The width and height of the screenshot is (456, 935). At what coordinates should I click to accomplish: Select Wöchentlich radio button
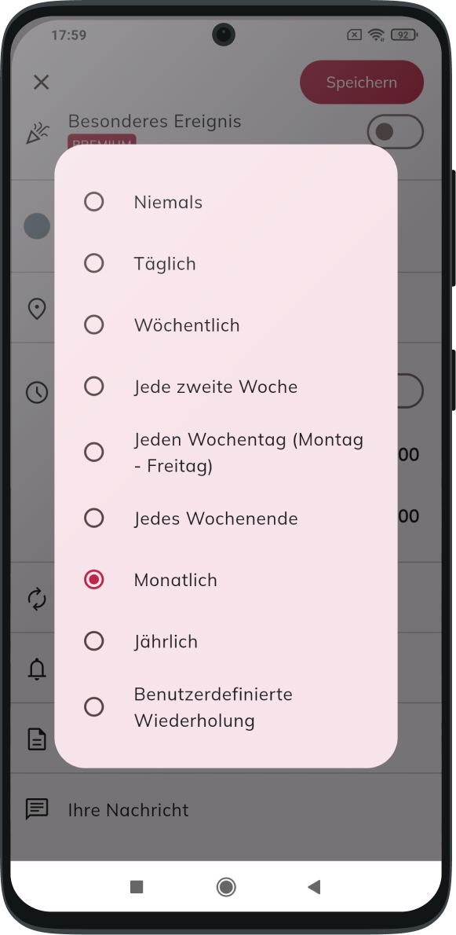point(225,325)
